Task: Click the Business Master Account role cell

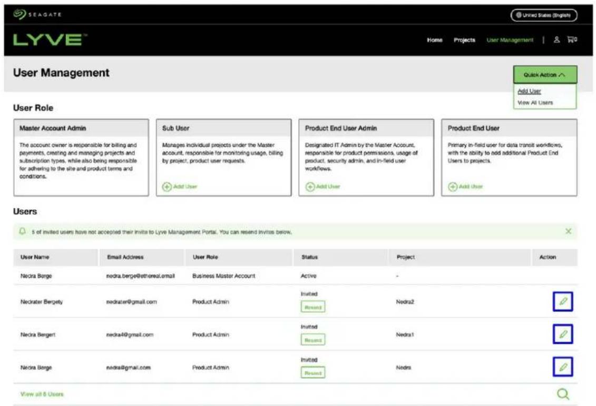Action: tap(223, 276)
